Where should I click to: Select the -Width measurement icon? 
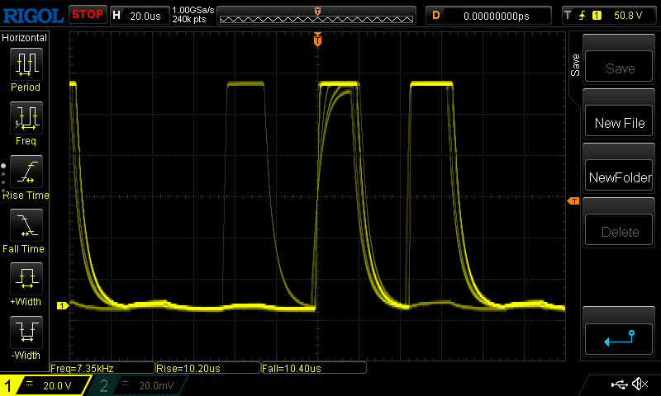tap(25, 332)
